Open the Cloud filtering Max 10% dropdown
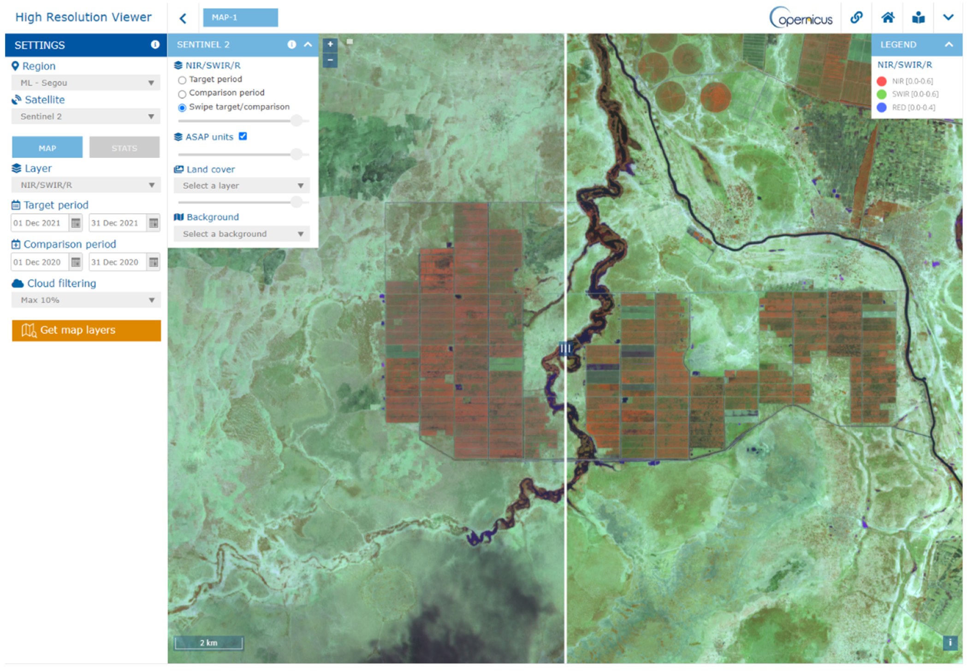 86,300
